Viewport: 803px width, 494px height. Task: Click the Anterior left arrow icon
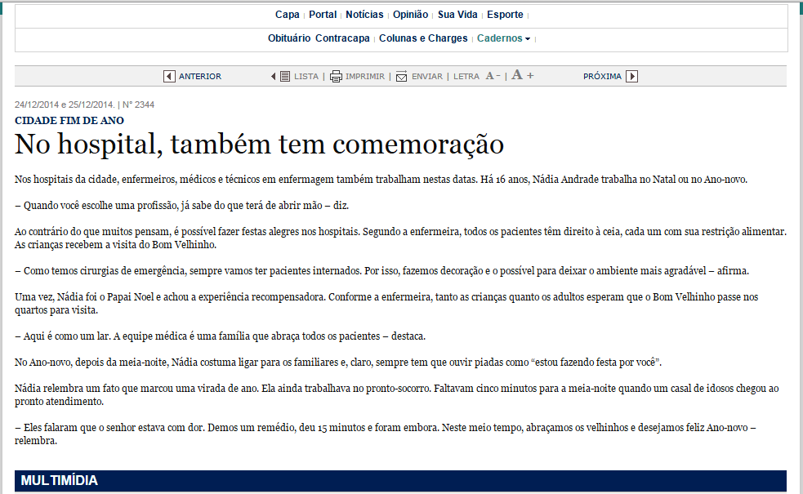point(169,76)
